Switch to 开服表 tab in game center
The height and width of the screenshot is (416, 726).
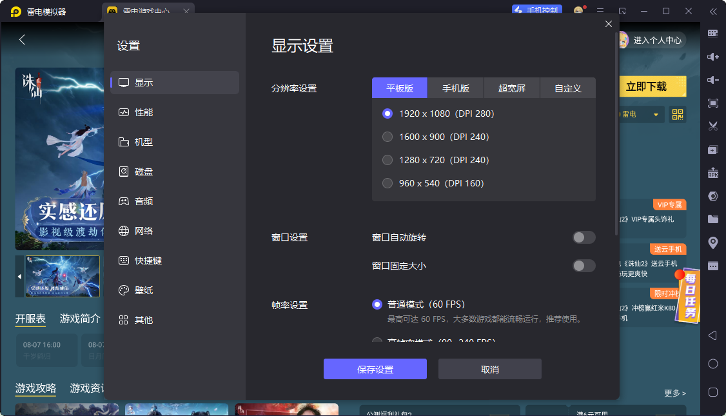[30, 319]
